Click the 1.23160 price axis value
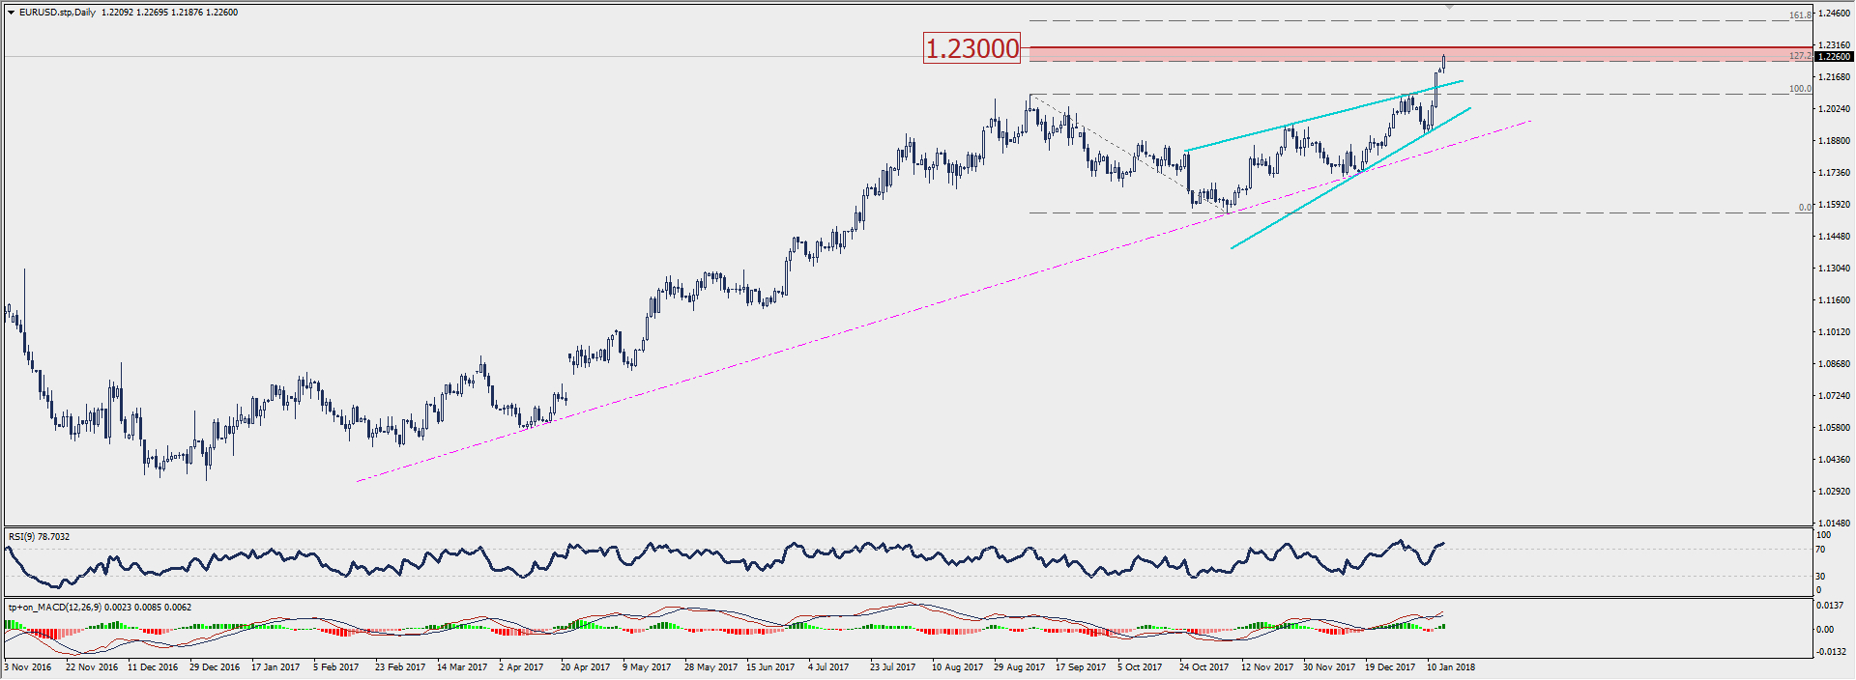This screenshot has width=1856, height=680. point(1835,45)
